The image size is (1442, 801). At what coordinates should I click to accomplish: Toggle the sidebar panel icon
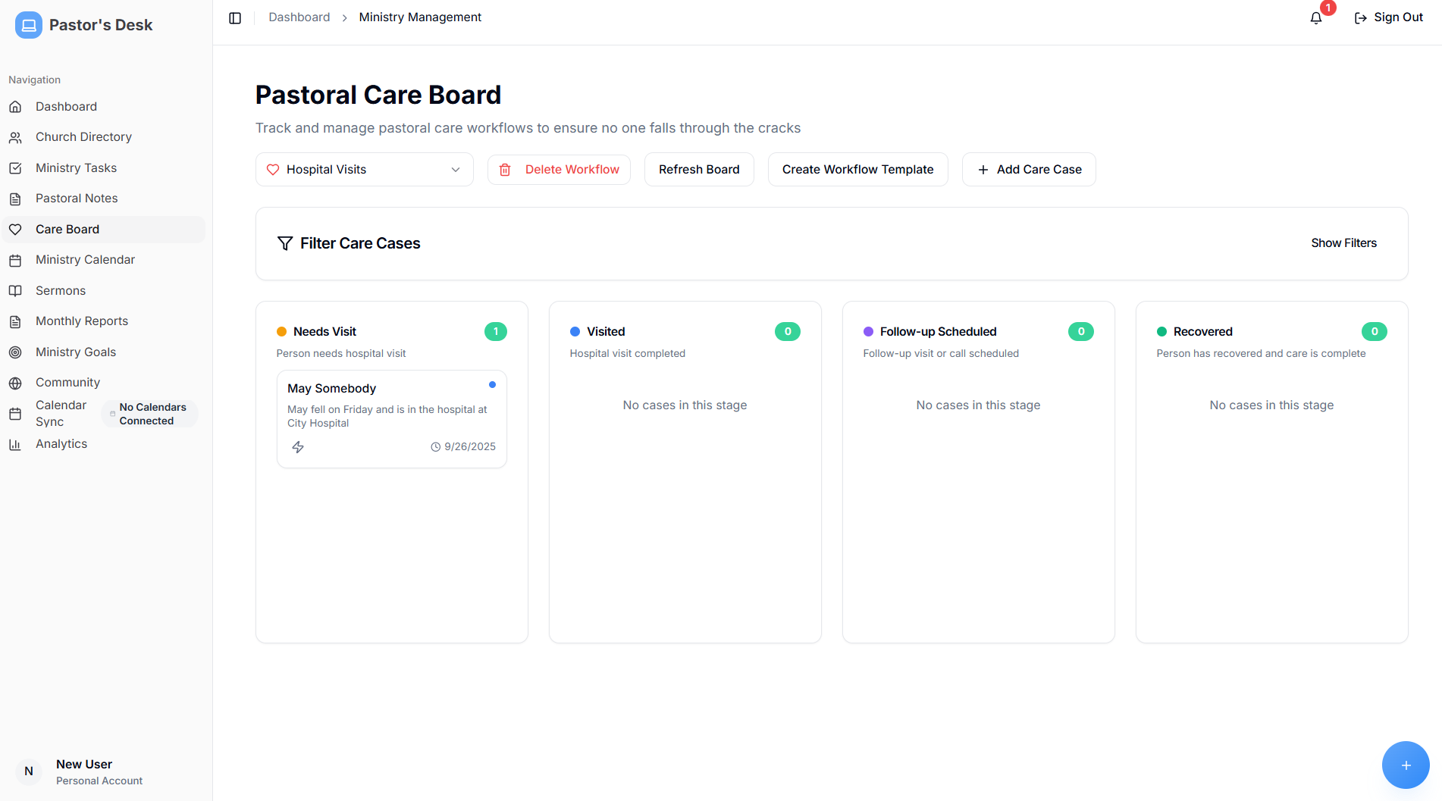tap(235, 17)
